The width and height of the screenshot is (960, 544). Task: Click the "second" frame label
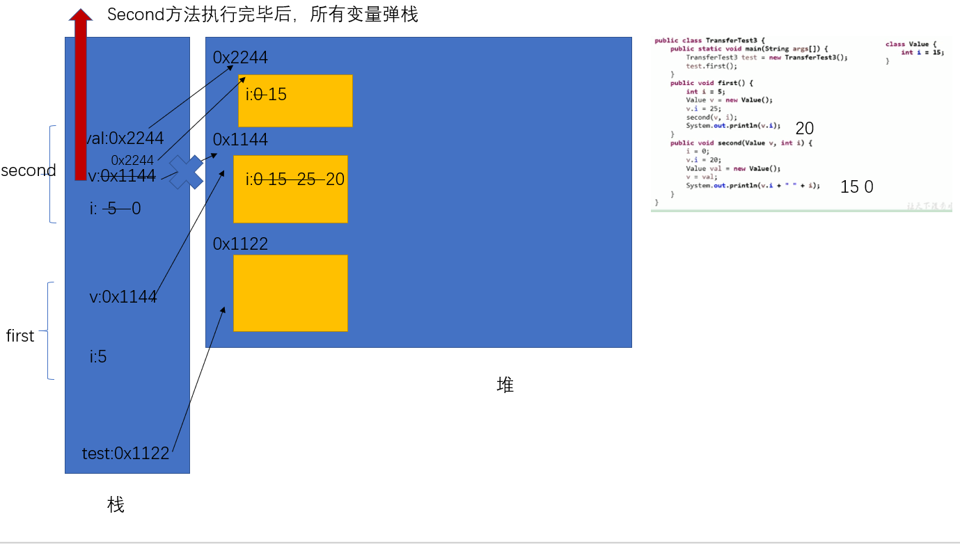pos(29,170)
